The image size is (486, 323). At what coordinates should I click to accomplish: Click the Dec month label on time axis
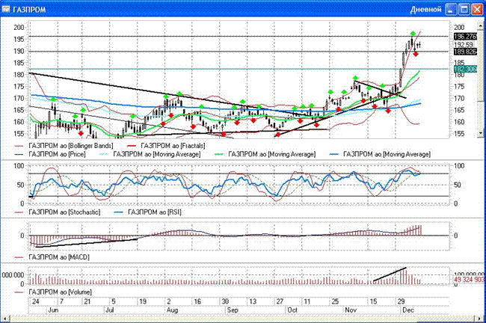[x=408, y=310]
